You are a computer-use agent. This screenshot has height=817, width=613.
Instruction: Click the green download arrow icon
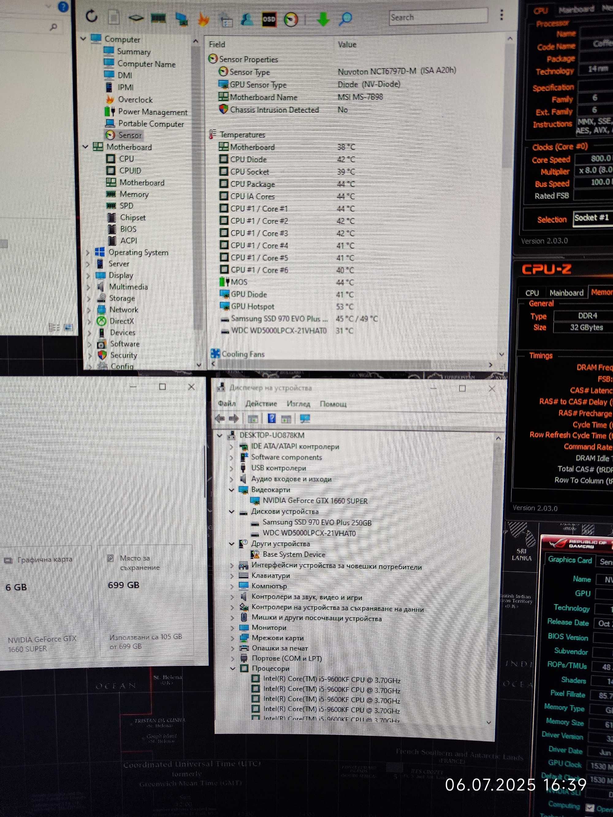click(x=323, y=19)
